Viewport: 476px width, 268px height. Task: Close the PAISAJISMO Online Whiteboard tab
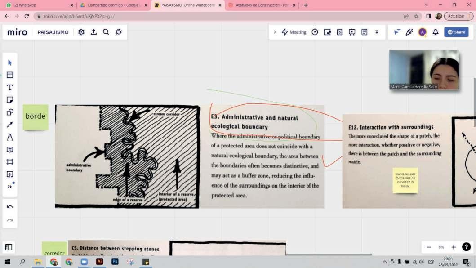point(220,5)
